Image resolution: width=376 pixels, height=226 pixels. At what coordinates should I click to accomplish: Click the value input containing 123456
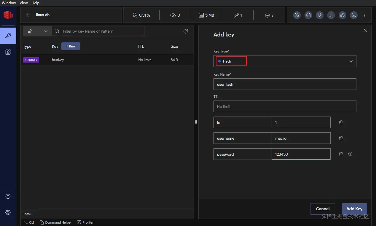(301, 154)
